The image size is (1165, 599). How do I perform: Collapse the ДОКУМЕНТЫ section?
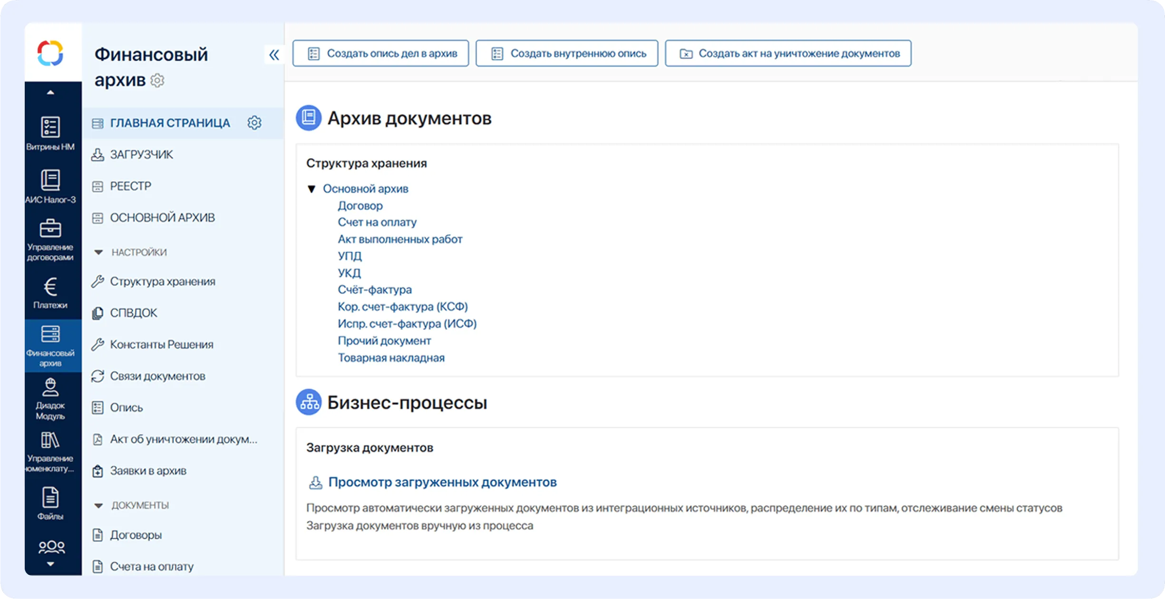click(98, 505)
